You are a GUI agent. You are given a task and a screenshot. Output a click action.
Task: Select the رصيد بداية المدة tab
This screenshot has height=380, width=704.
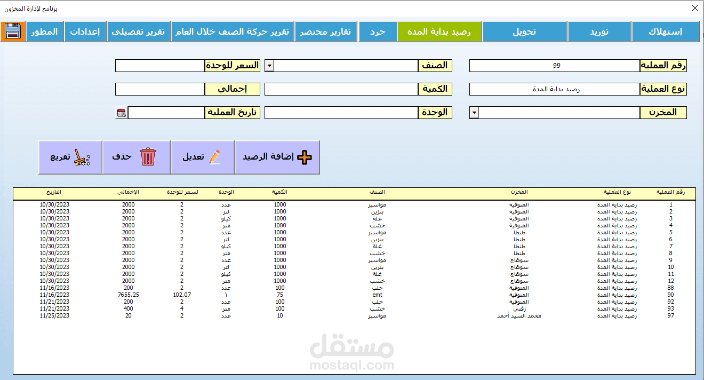pos(439,31)
